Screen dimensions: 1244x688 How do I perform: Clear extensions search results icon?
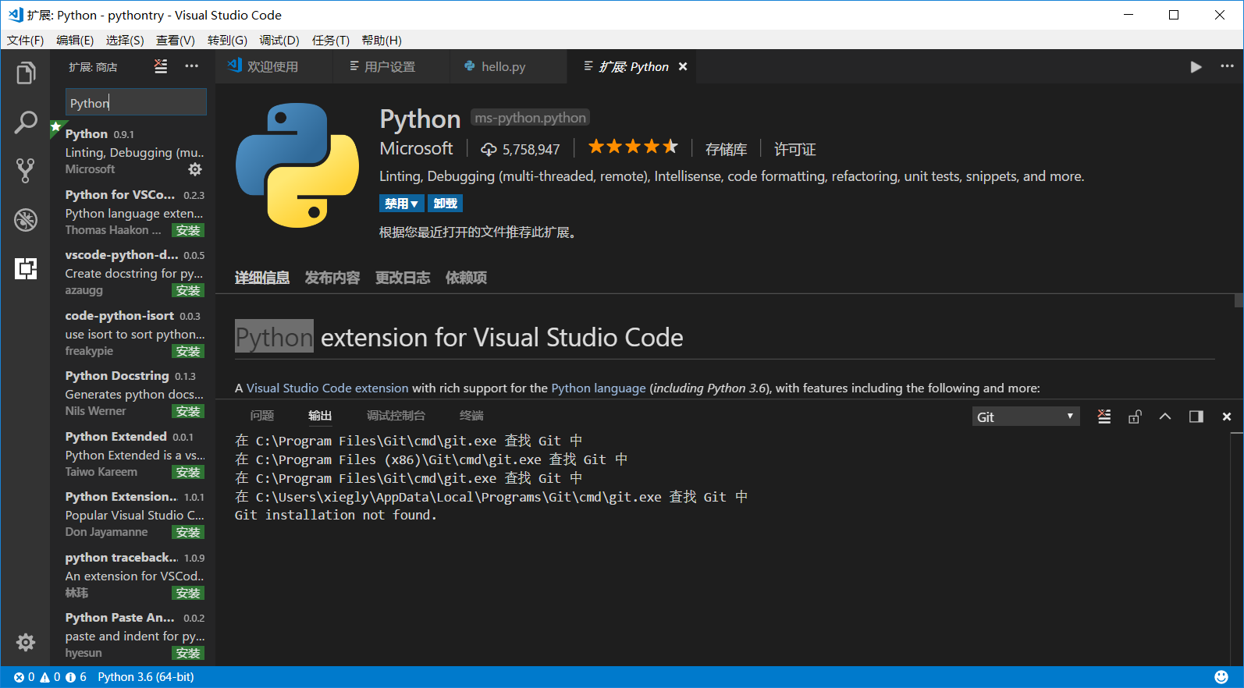161,66
